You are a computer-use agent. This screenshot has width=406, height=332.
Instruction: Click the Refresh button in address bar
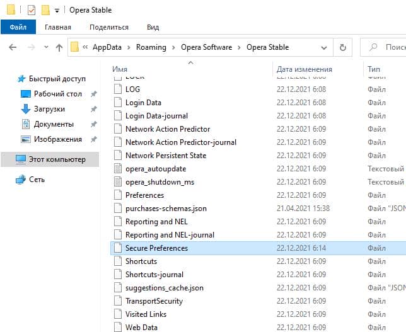pos(342,47)
